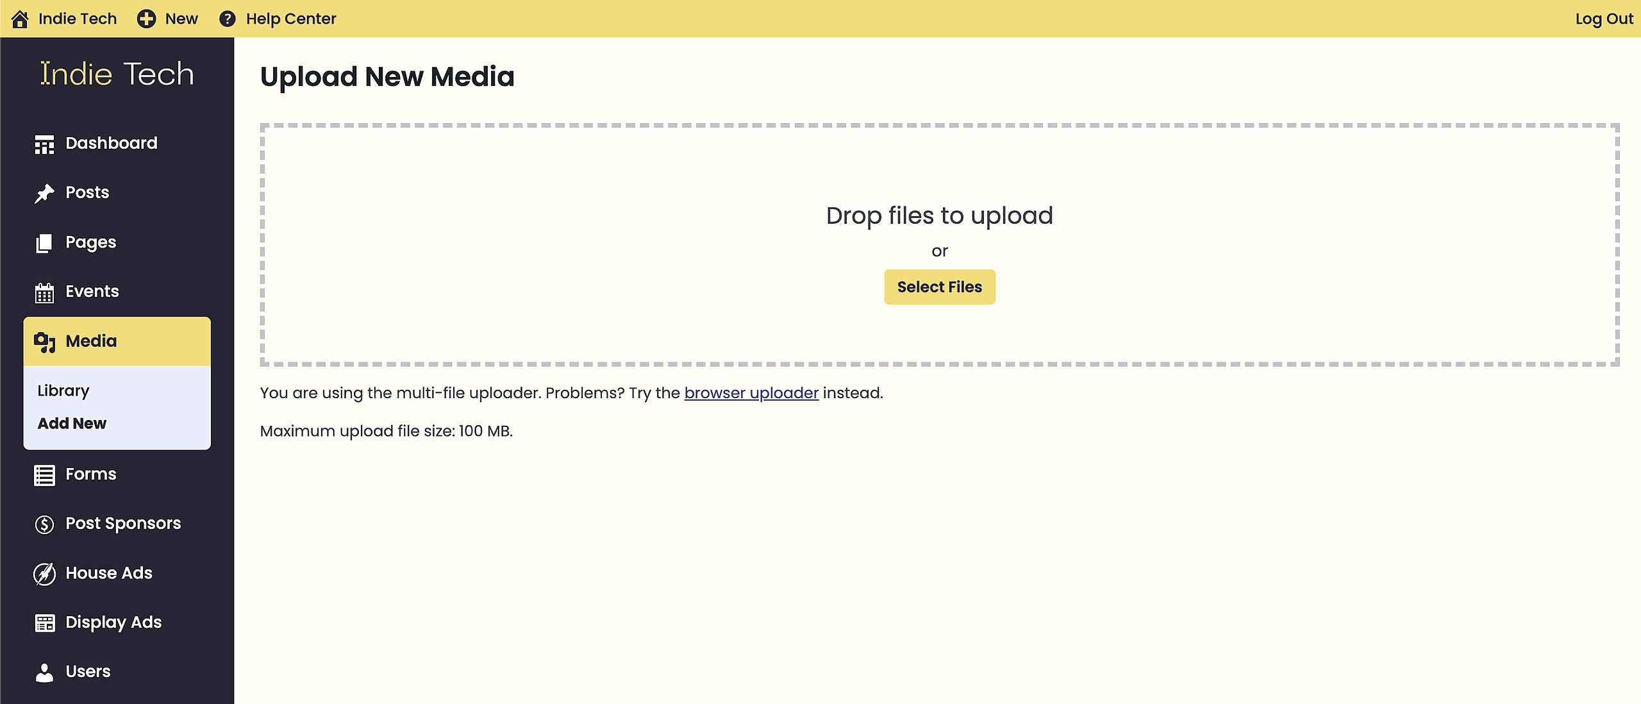
Task: Click the Indie Tech sidebar logo
Action: 117,74
